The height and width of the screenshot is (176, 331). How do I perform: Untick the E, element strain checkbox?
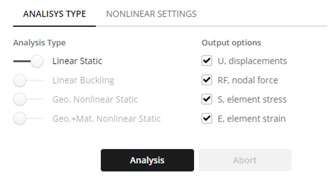[207, 118]
